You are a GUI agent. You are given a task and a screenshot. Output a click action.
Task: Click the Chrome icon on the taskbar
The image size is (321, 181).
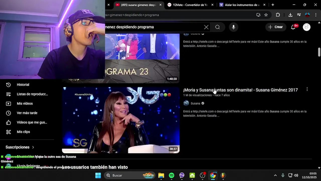click(x=213, y=175)
